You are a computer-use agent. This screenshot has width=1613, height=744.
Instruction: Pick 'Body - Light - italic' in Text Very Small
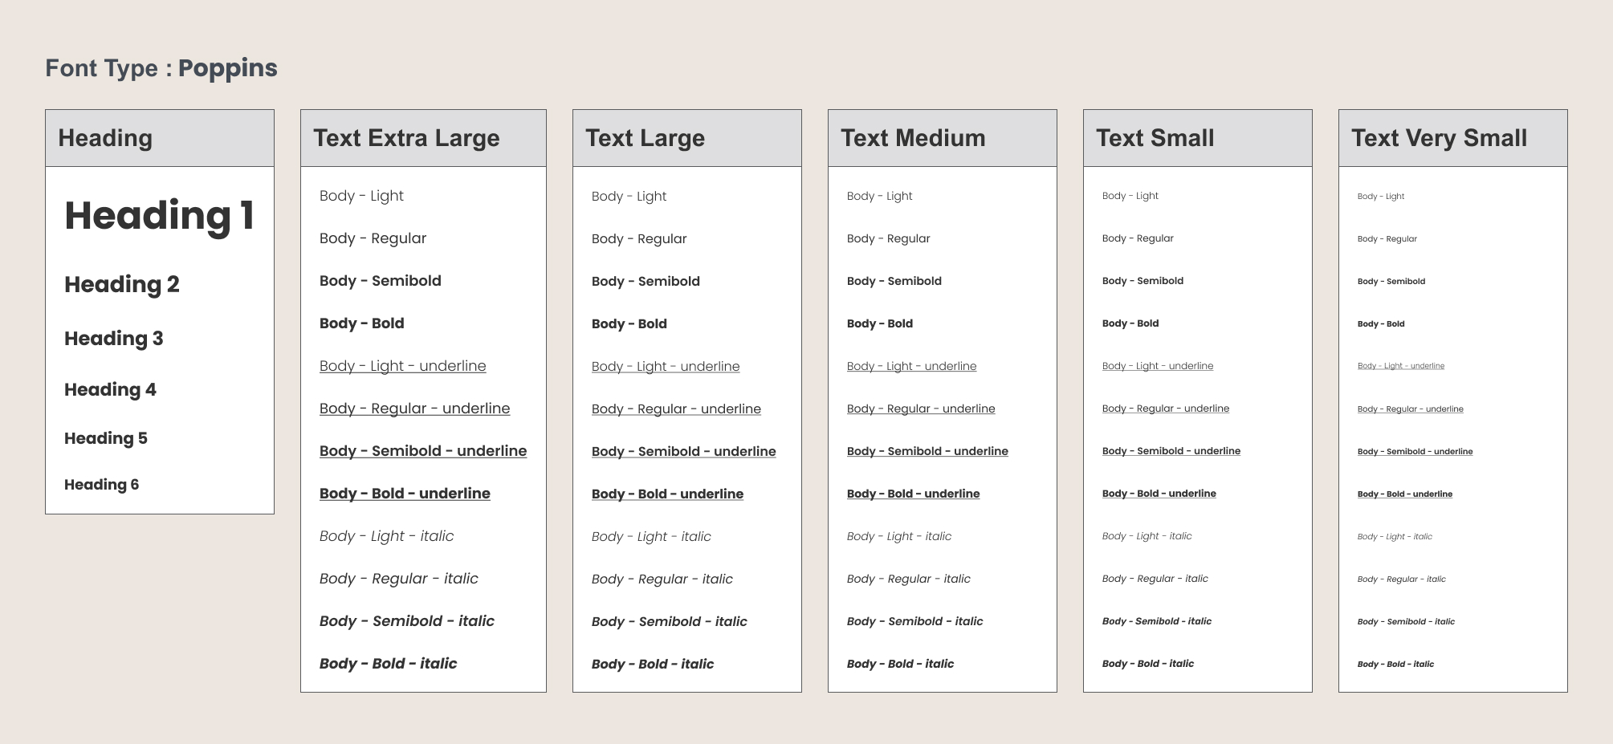[1395, 537]
